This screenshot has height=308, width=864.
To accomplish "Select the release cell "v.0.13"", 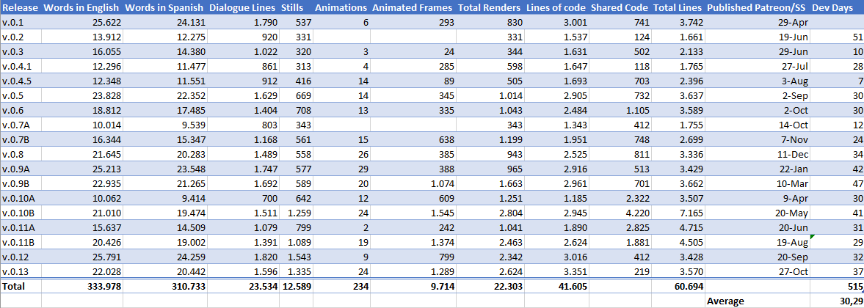I will coord(21,271).
